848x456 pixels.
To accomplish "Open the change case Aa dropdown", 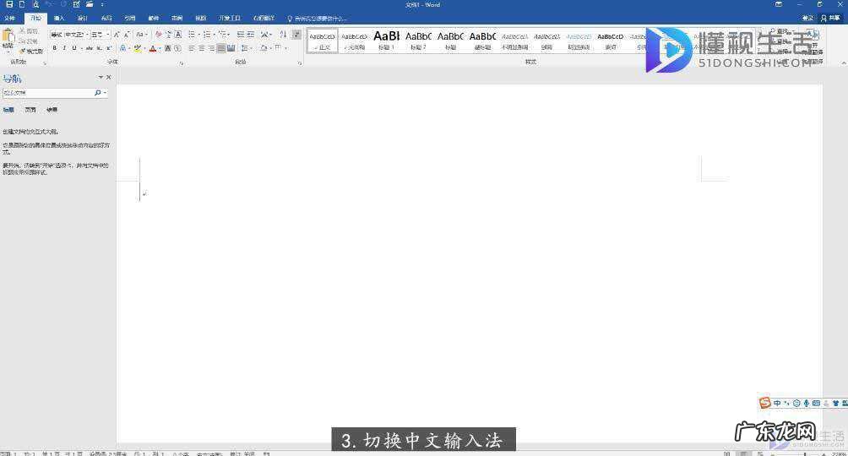I will point(141,35).
